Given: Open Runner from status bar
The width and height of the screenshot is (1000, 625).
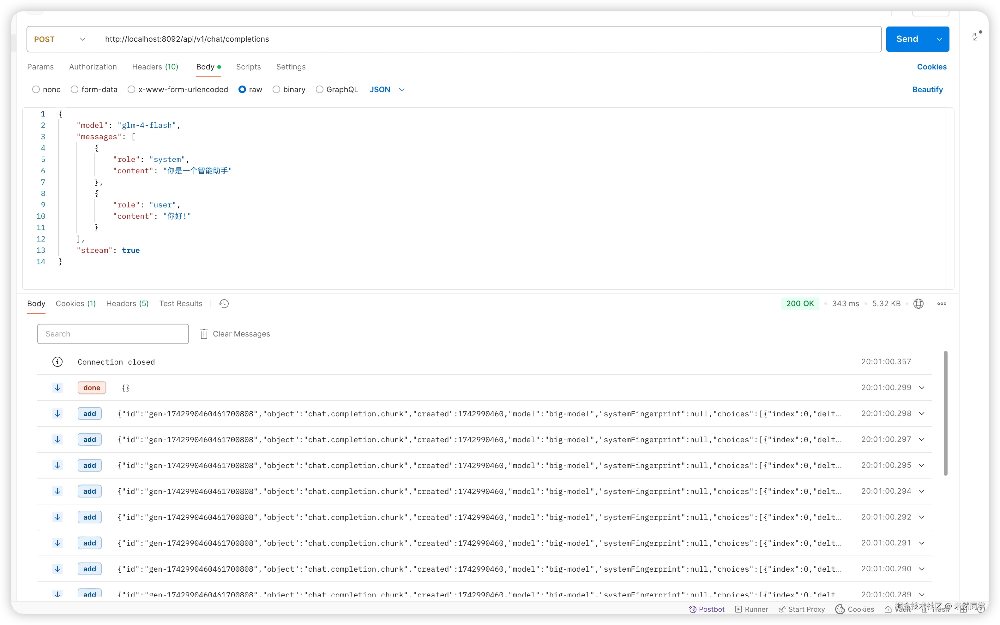Looking at the screenshot, I should [751, 609].
